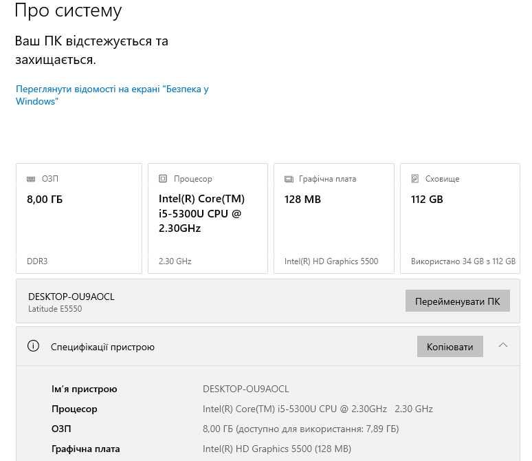Click the Графічна плата card title
532x461 pixels.
coord(328,179)
